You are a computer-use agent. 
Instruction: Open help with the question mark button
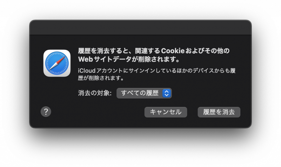point(46,112)
